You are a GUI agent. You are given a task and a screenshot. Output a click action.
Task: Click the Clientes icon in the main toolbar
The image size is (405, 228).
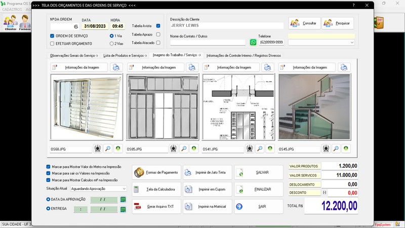(x=10, y=23)
